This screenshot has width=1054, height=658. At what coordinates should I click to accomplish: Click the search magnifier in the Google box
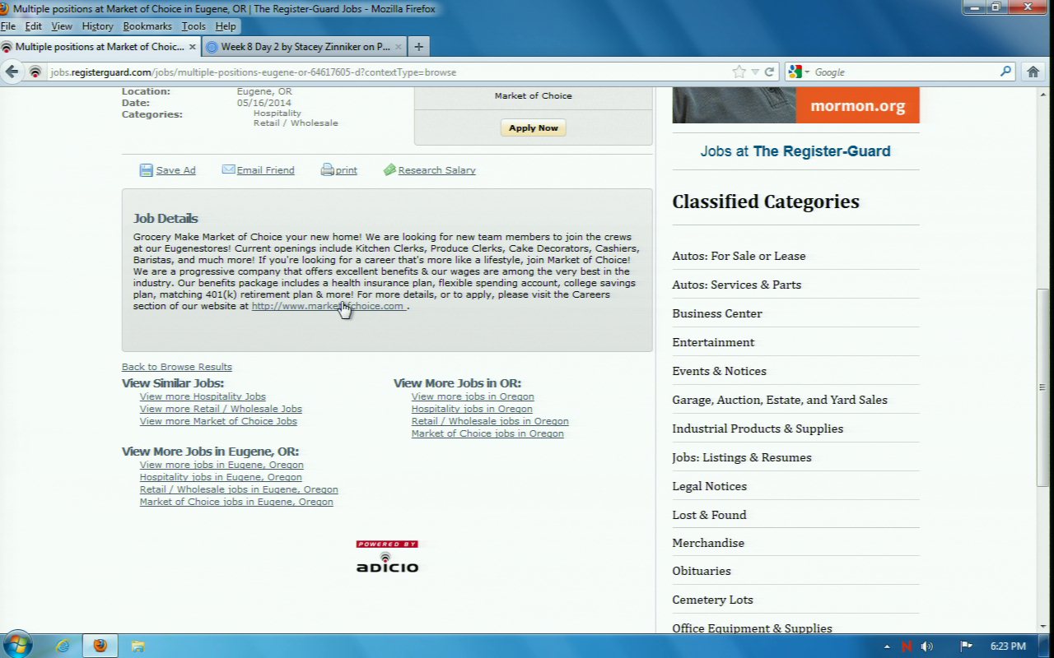(1005, 72)
